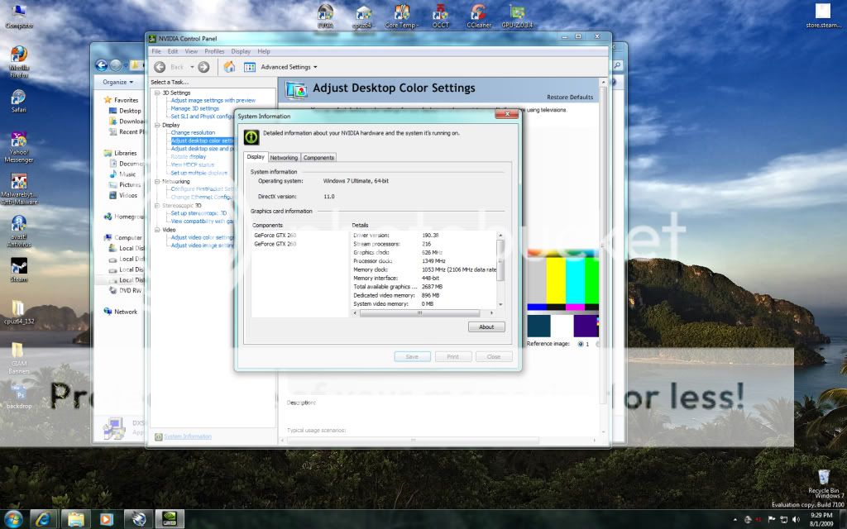Collapse the Display tree node
This screenshot has height=529, width=847.
click(x=157, y=125)
